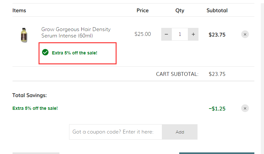
Task: Click the teal button at bottom right
Action: [217, 153]
